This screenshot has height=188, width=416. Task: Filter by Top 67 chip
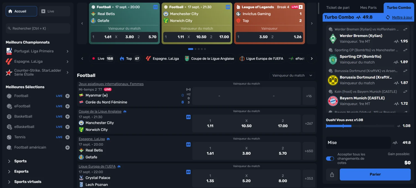pyautogui.click(x=130, y=59)
